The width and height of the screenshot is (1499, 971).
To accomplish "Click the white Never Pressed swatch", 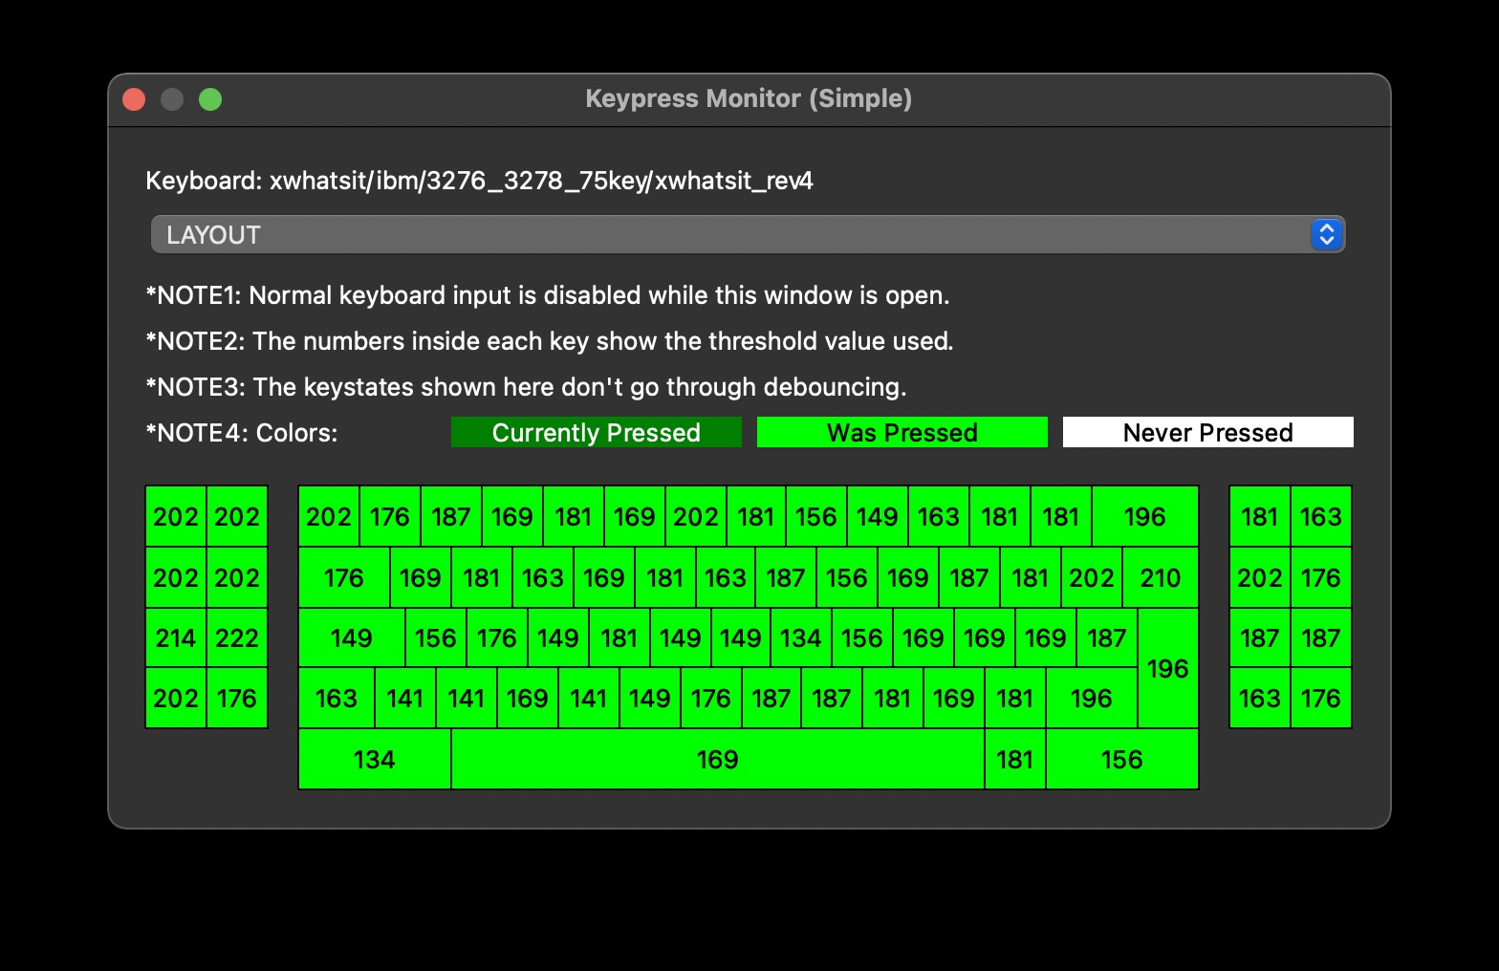I will (x=1207, y=432).
